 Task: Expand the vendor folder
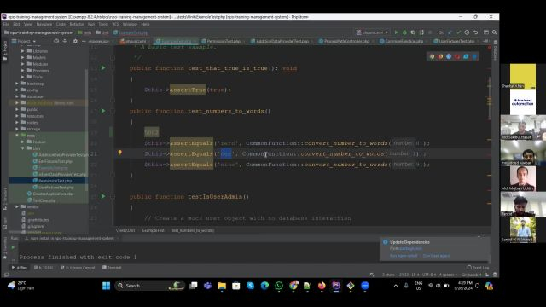click(x=17, y=206)
